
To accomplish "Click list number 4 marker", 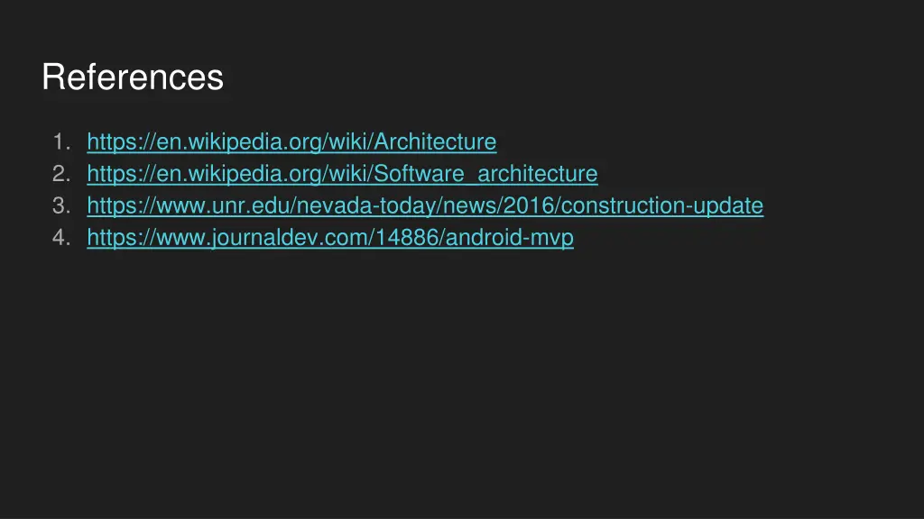I will click(x=61, y=237).
